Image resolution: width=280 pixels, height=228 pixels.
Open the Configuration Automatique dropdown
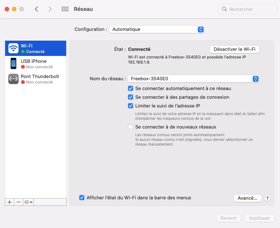157,29
